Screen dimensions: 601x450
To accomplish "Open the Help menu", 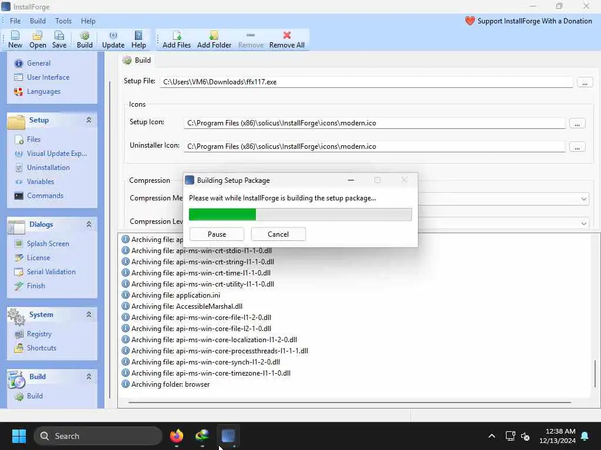I will click(x=88, y=21).
